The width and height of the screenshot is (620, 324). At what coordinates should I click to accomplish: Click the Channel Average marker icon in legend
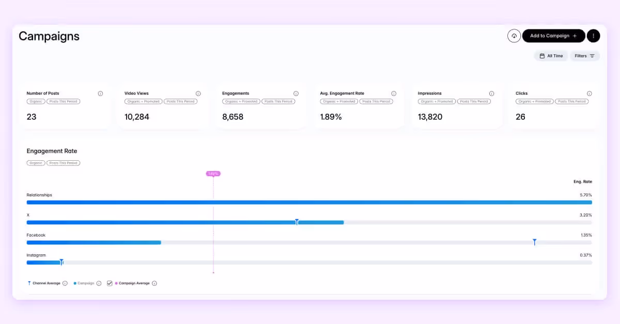[29, 283]
